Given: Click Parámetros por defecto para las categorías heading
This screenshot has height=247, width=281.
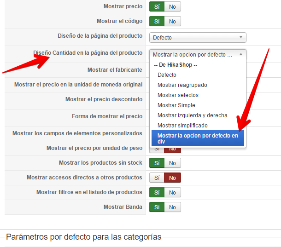Looking at the screenshot, I should click(84, 237).
